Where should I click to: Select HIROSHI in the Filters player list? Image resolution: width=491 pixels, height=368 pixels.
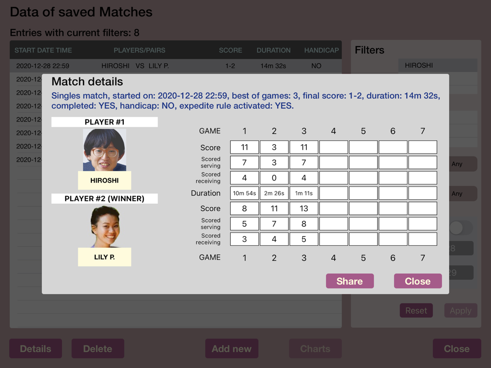438,65
